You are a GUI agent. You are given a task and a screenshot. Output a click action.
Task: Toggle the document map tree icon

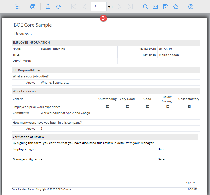[x=18, y=7]
